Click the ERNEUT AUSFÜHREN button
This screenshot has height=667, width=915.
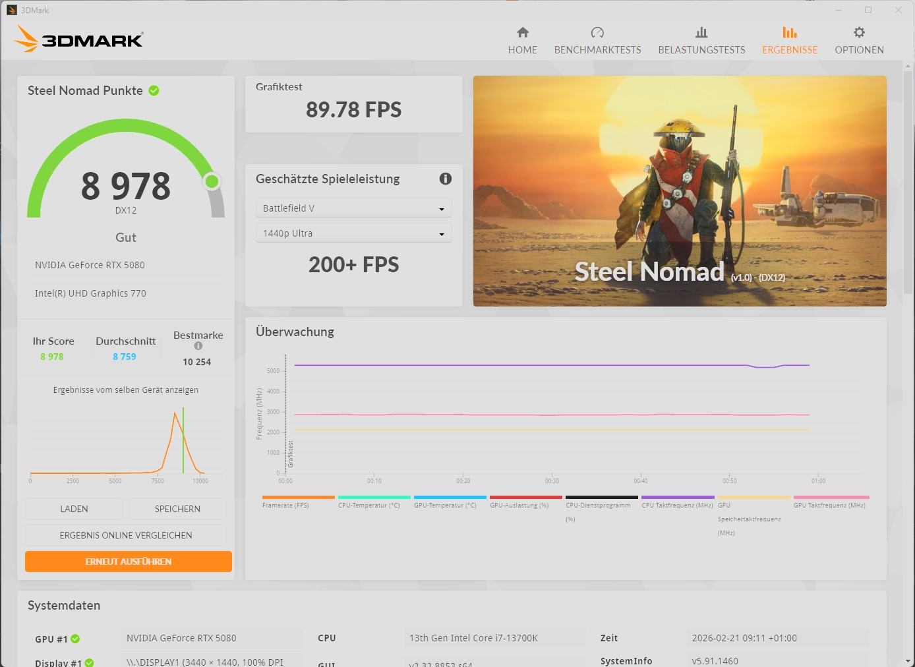[129, 562]
